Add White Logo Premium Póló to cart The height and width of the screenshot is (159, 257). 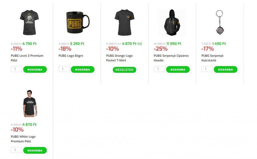pyautogui.click(x=35, y=150)
